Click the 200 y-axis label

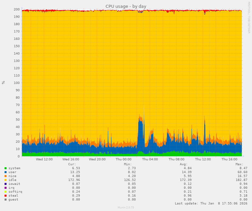(x=17, y=9)
